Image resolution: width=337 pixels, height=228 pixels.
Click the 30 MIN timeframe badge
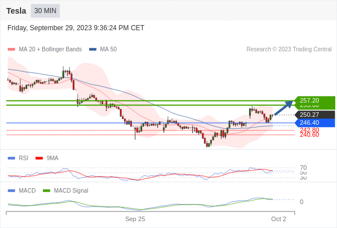point(45,11)
